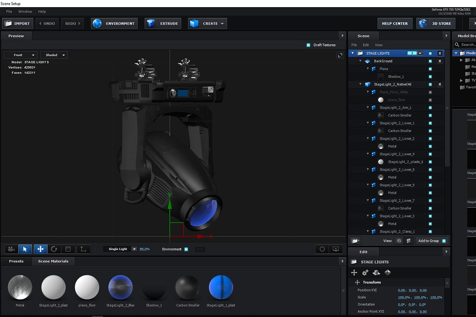Switch to the Presets tab
Viewport: 476px width, 317px height.
coord(16,261)
